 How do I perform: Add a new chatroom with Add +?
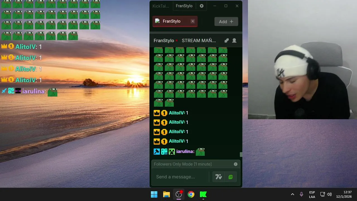pyautogui.click(x=226, y=21)
